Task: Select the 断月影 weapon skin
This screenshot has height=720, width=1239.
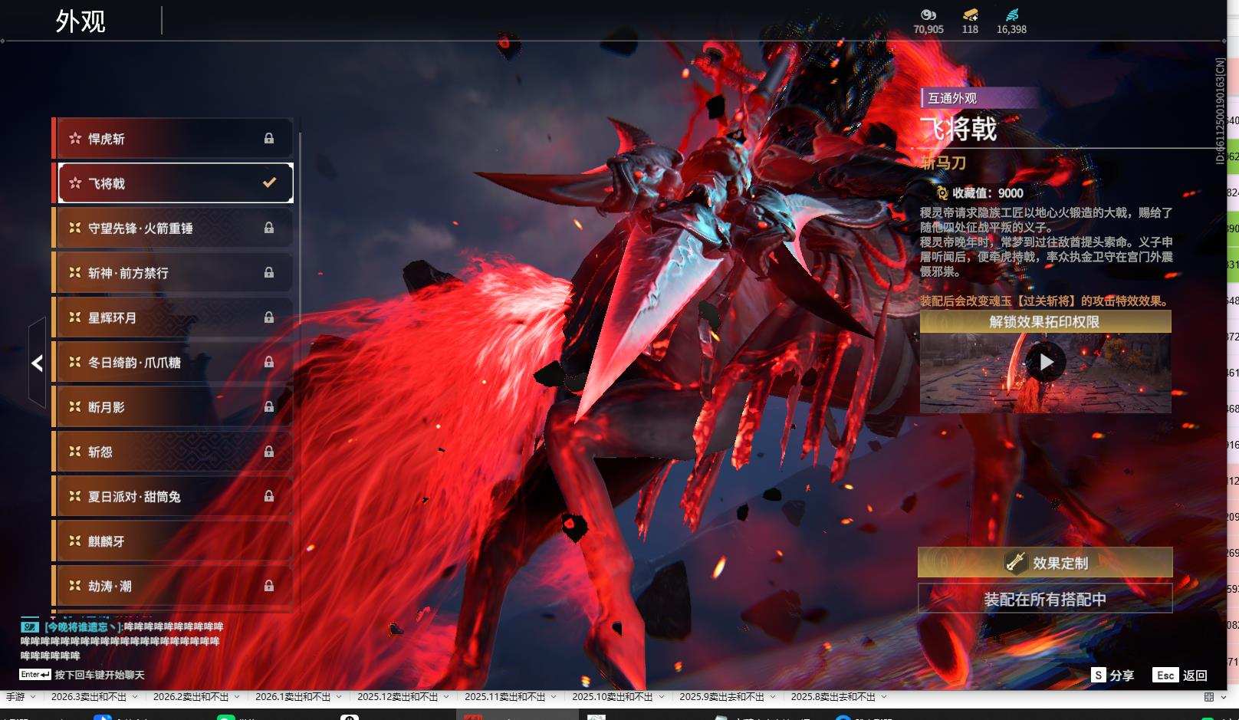Action: point(173,407)
